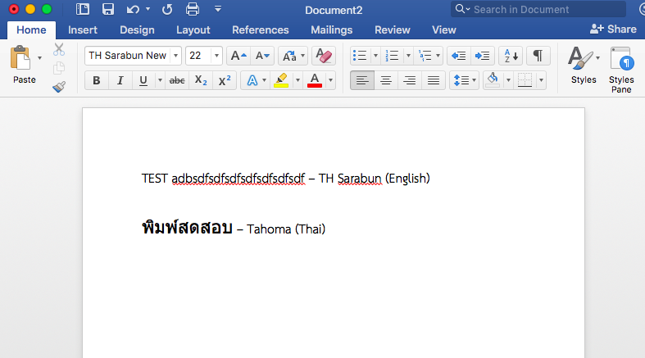Open the Mailings tab

click(x=332, y=30)
